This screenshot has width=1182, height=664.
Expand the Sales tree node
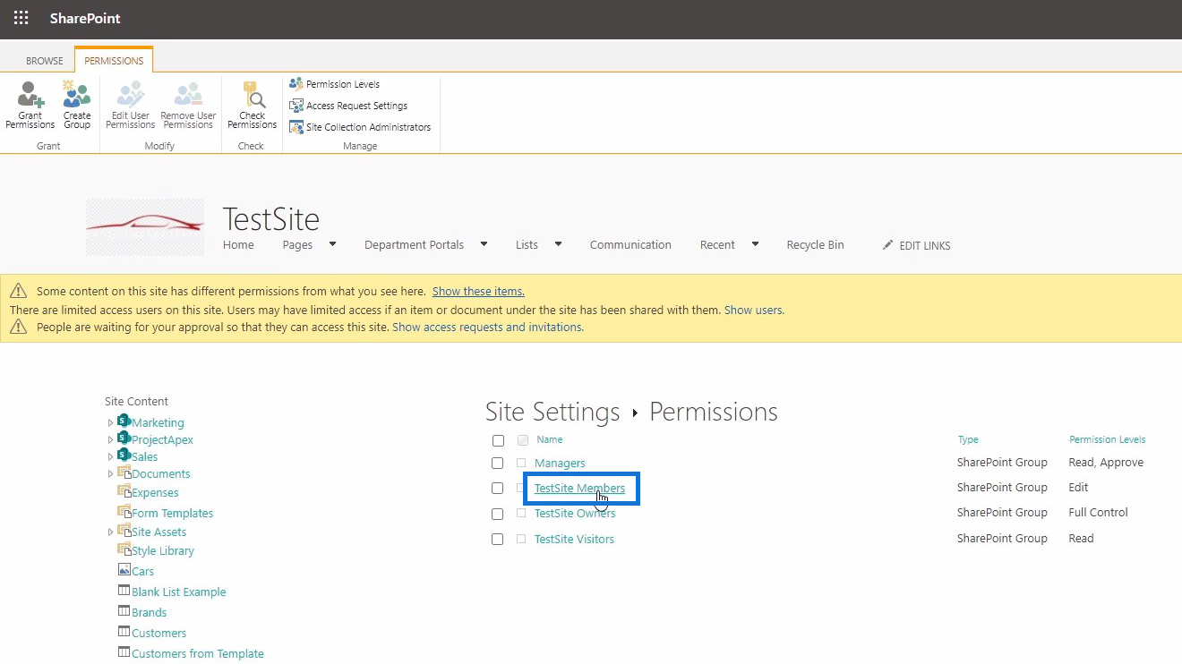click(111, 456)
